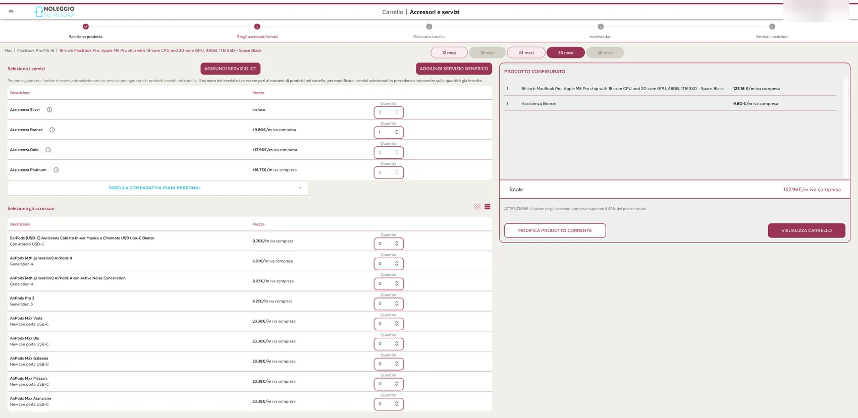Open cart with Visualizza Carrello
This screenshot has height=418, width=858.
click(807, 230)
